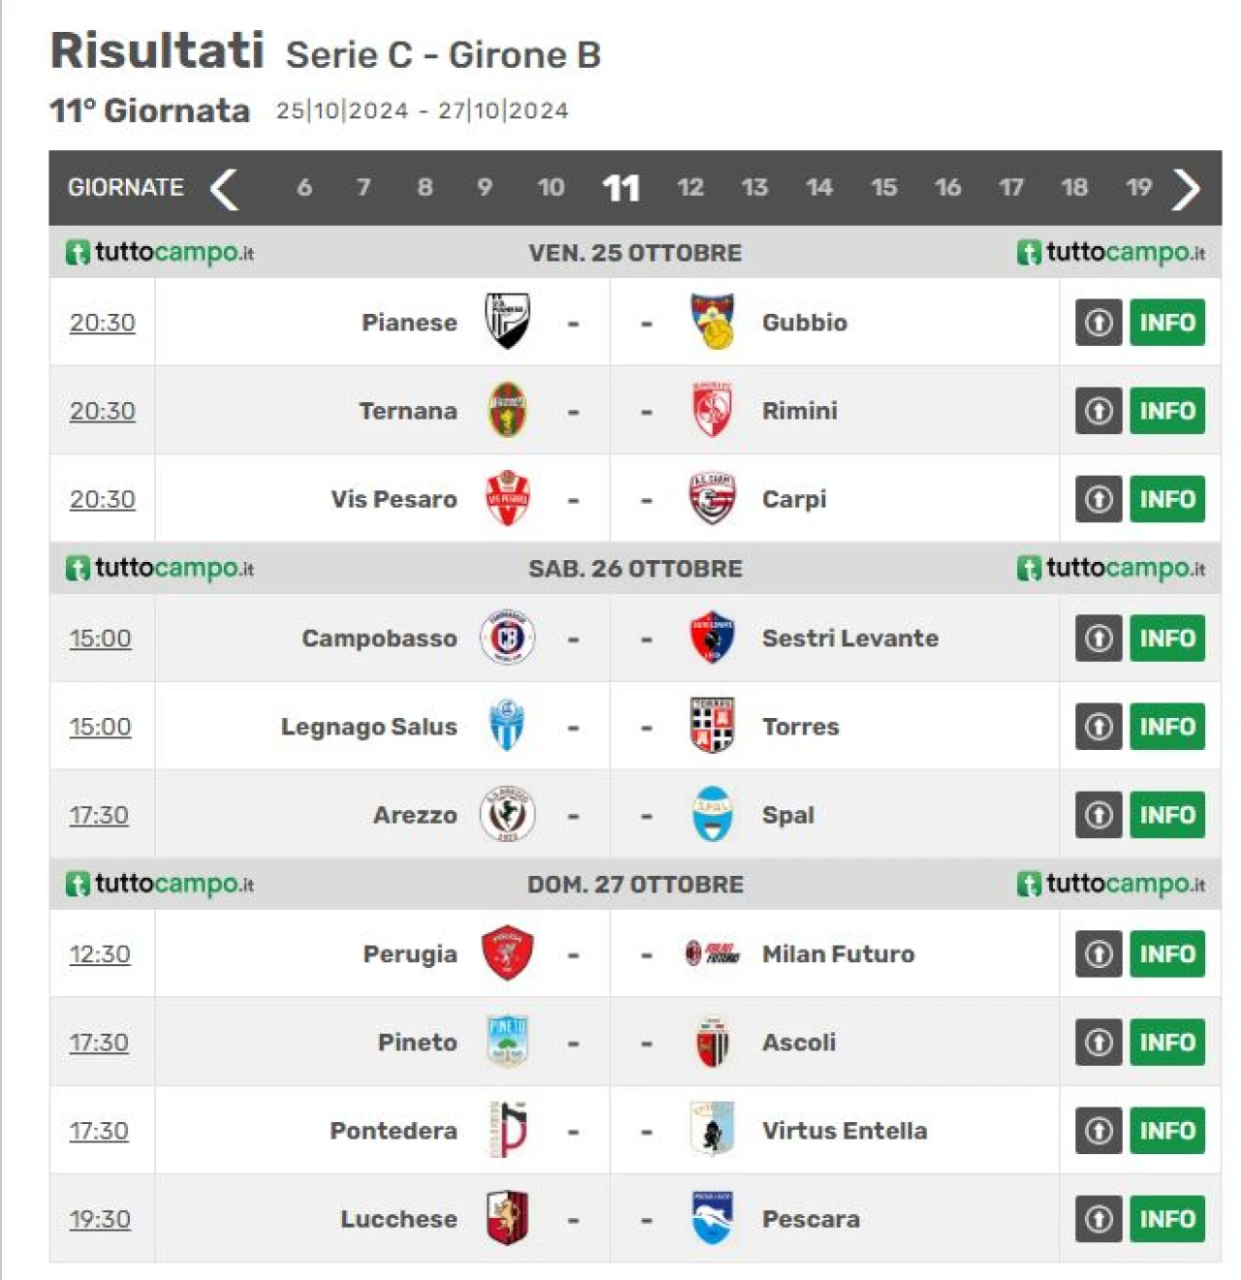The width and height of the screenshot is (1241, 1280).
Task: Open INFO for Pineto vs Ascoli
Action: point(1167,1043)
